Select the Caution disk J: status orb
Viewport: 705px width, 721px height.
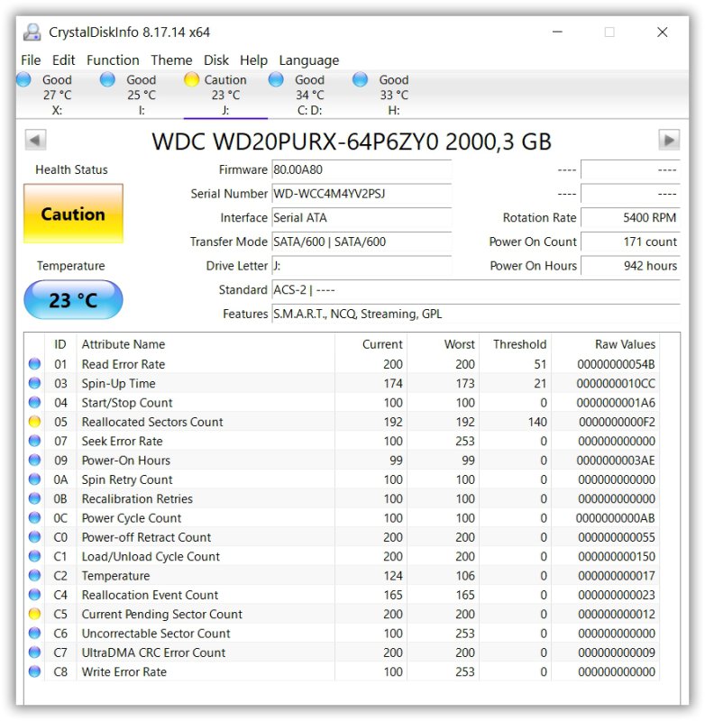pyautogui.click(x=191, y=79)
